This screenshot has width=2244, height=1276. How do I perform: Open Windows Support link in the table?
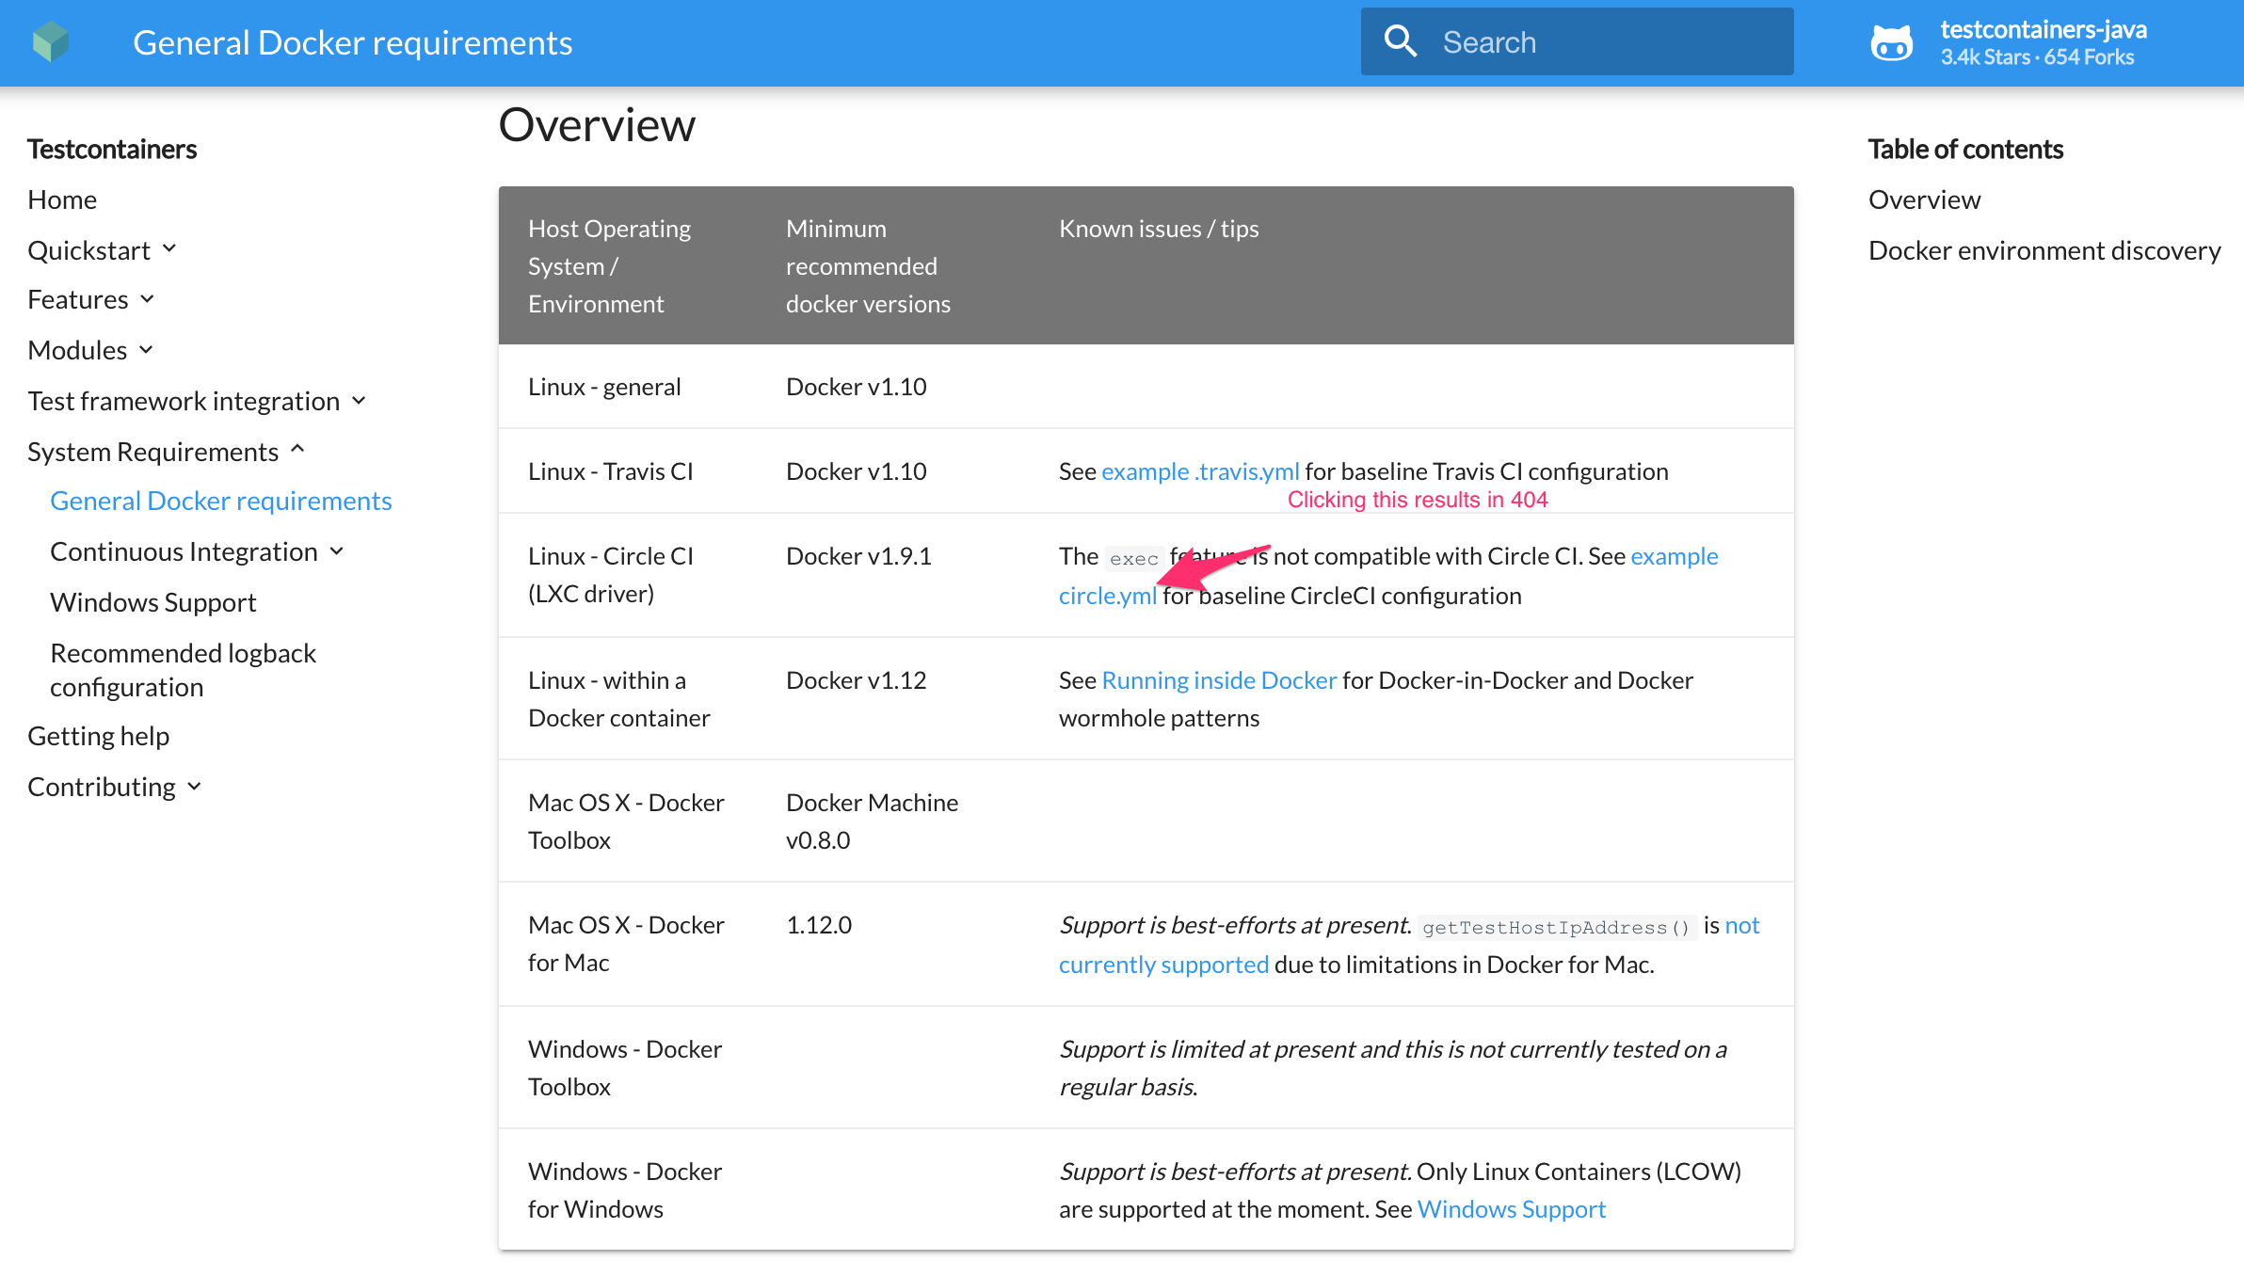[1511, 1208]
